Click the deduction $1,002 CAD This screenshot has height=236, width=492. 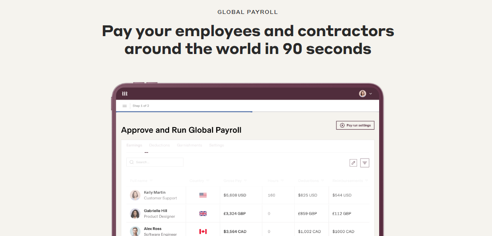(309, 232)
